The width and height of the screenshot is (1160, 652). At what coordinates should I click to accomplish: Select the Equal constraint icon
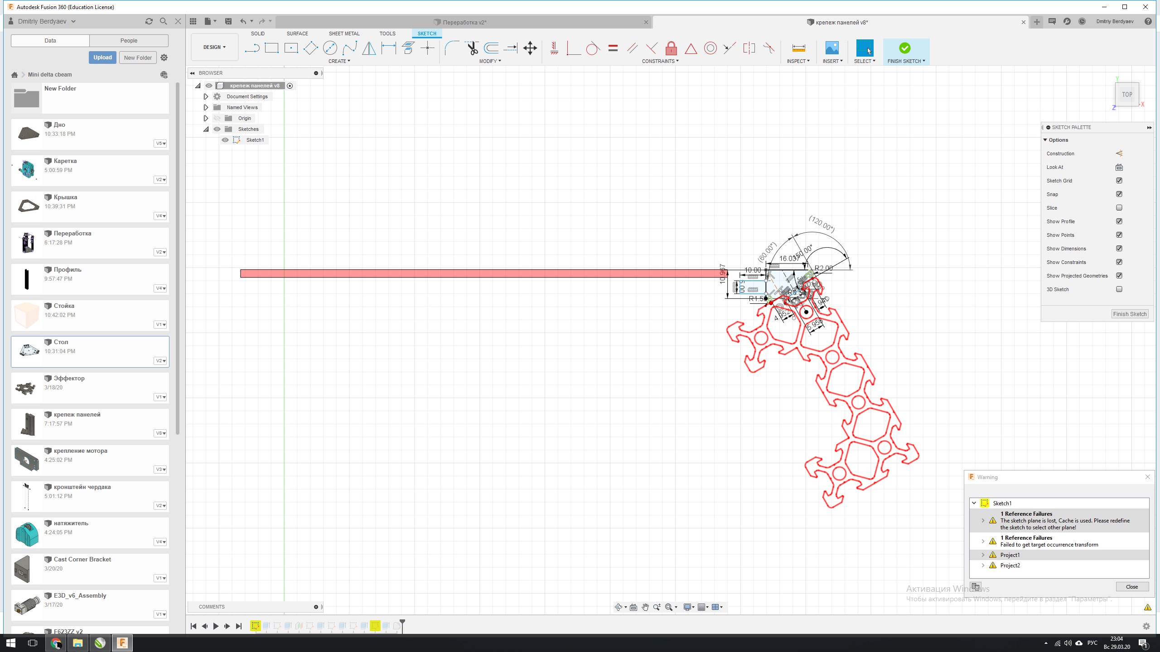[x=613, y=48]
